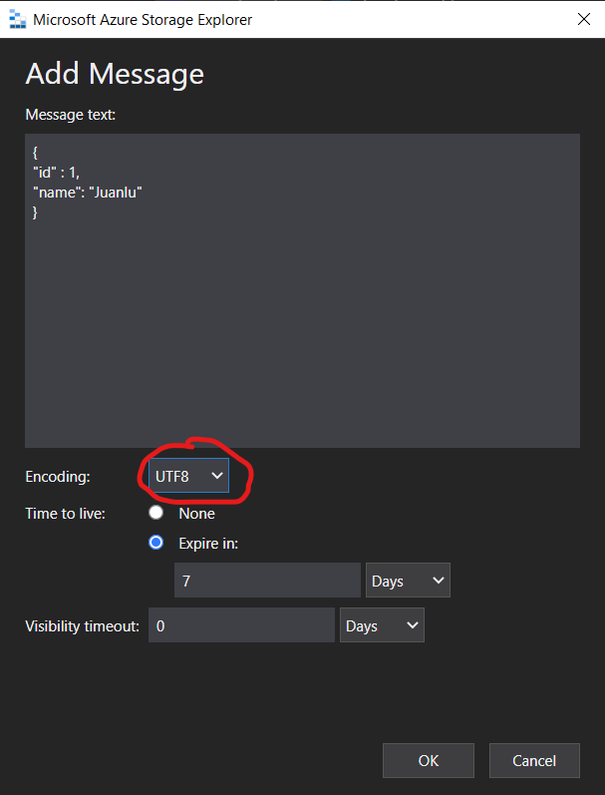Close the Add Message dialog window
This screenshot has width=605, height=795.
click(x=583, y=19)
